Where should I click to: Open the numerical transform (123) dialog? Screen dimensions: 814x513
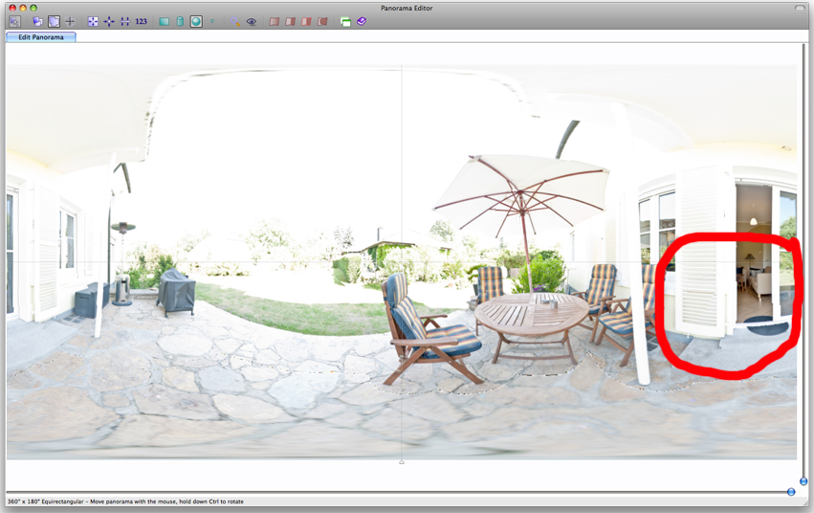pos(142,21)
